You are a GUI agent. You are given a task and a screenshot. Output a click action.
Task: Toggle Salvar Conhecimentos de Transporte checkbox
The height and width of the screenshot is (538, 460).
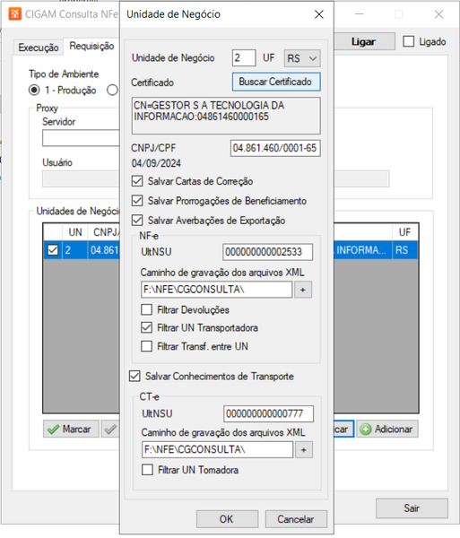pyautogui.click(x=135, y=376)
